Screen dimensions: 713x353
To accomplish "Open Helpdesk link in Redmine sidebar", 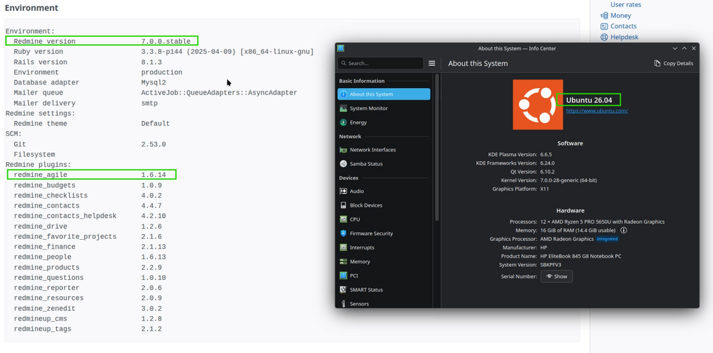I will (624, 38).
